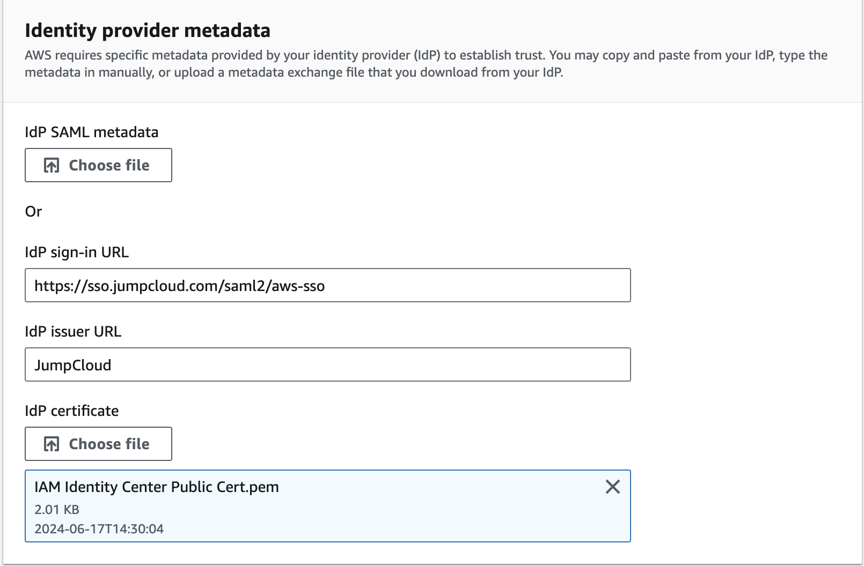Viewport: 864px width, 566px height.
Task: Choose a file for IdP certificate
Action: click(98, 443)
